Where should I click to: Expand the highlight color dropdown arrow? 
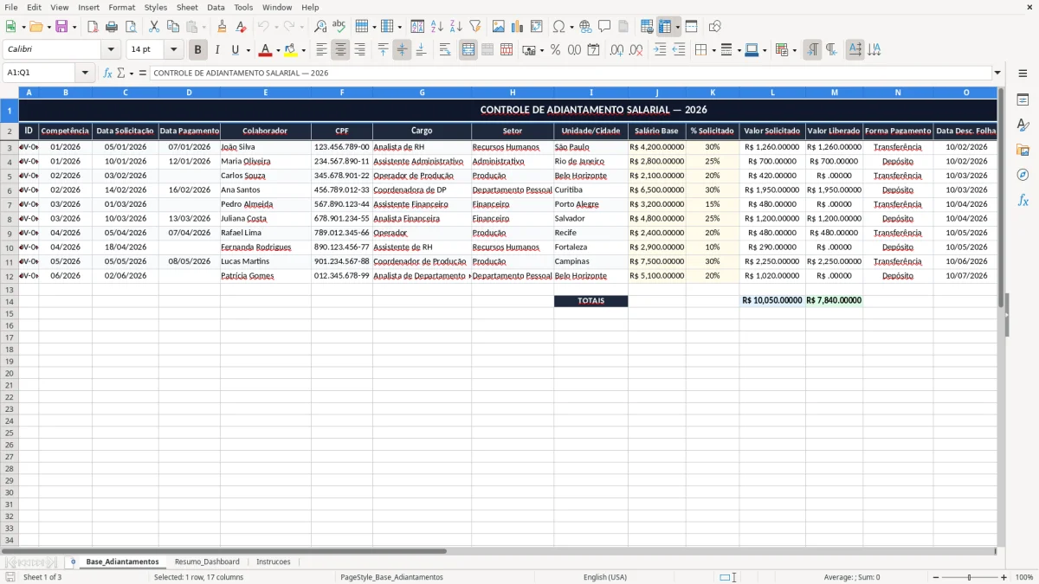(x=304, y=50)
